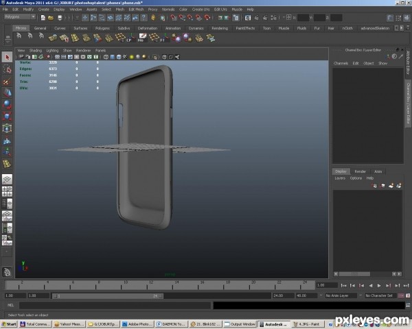Open the Edit Mesh menu
Screen dimensions: 412x329
[x=136, y=10]
